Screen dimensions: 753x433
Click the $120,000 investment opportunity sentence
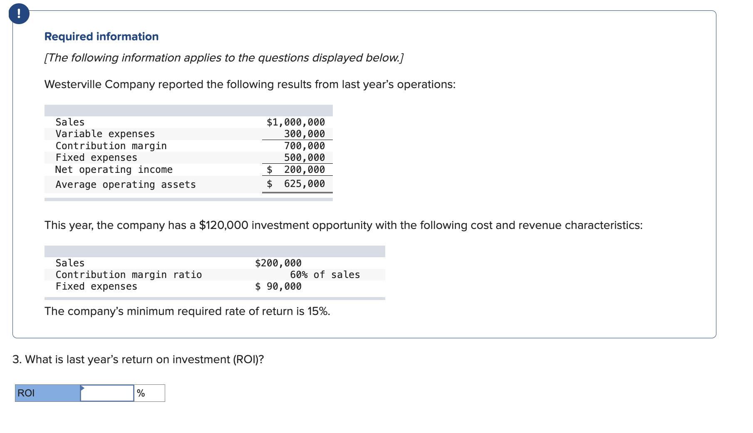(x=344, y=225)
